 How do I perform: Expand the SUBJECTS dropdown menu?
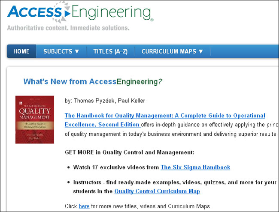click(61, 51)
